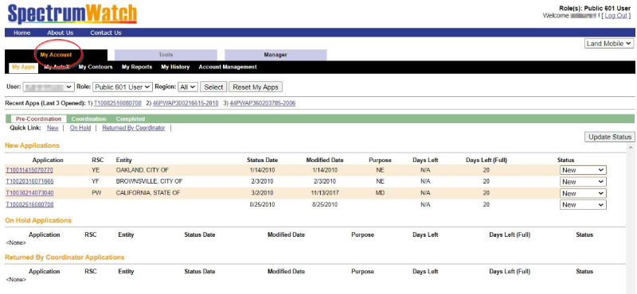Change status dropdown for the Oakland application
The width and height of the screenshot is (637, 294).
[583, 170]
